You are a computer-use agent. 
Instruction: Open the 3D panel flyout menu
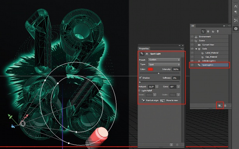point(229,26)
